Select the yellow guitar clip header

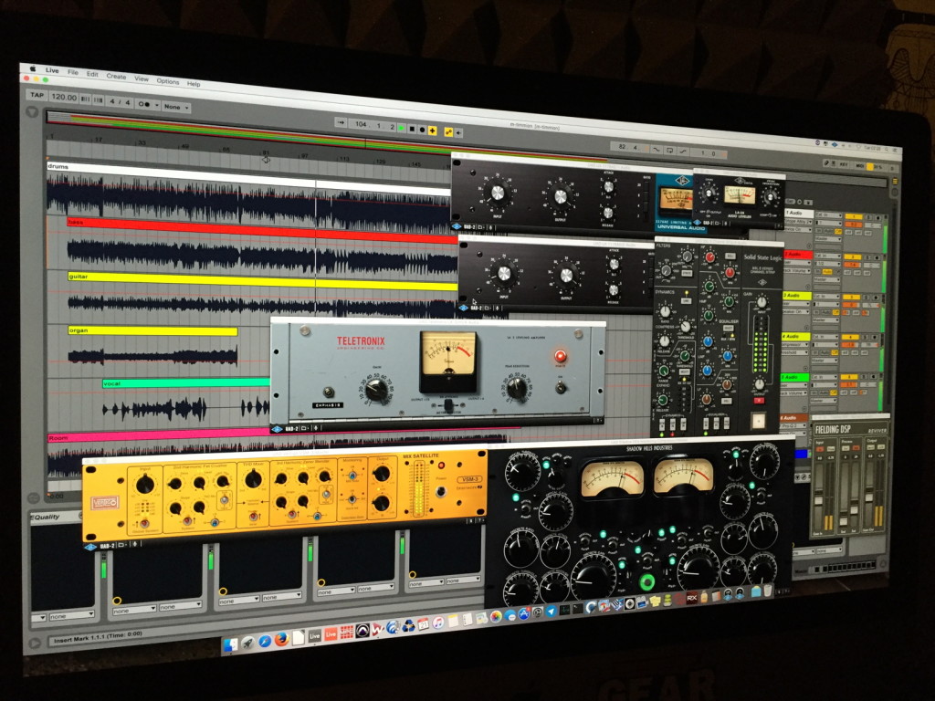tap(262, 280)
